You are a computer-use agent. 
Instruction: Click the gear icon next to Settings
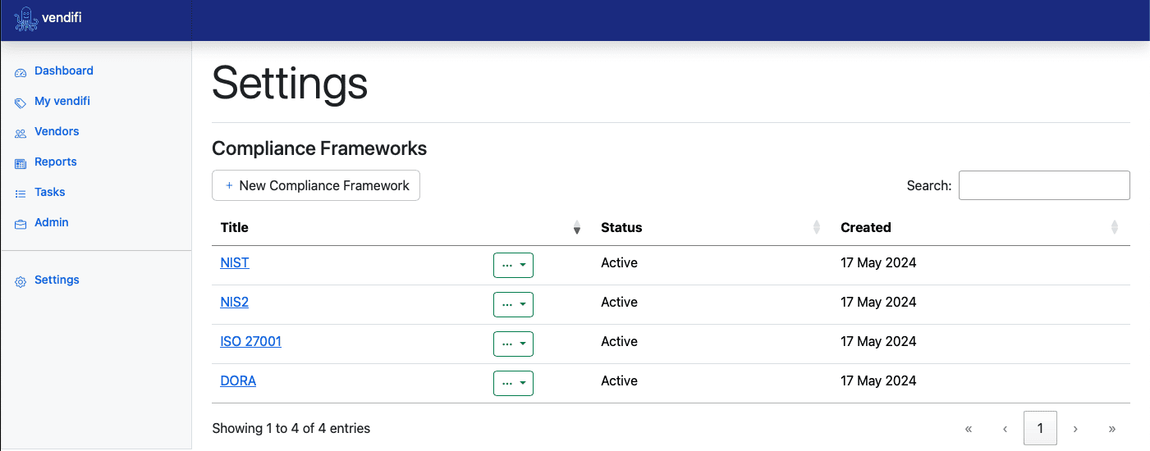click(x=21, y=281)
